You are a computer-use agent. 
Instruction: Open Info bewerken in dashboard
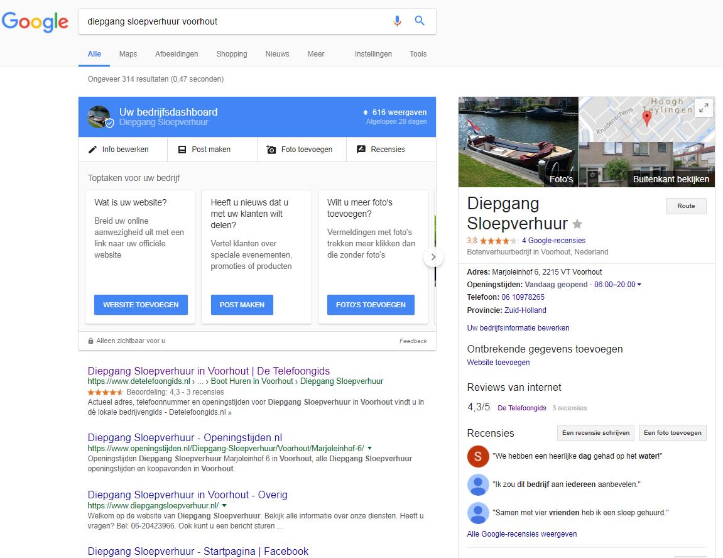122,150
